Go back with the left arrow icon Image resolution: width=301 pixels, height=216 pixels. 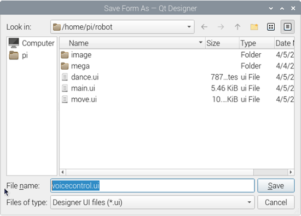click(204, 27)
